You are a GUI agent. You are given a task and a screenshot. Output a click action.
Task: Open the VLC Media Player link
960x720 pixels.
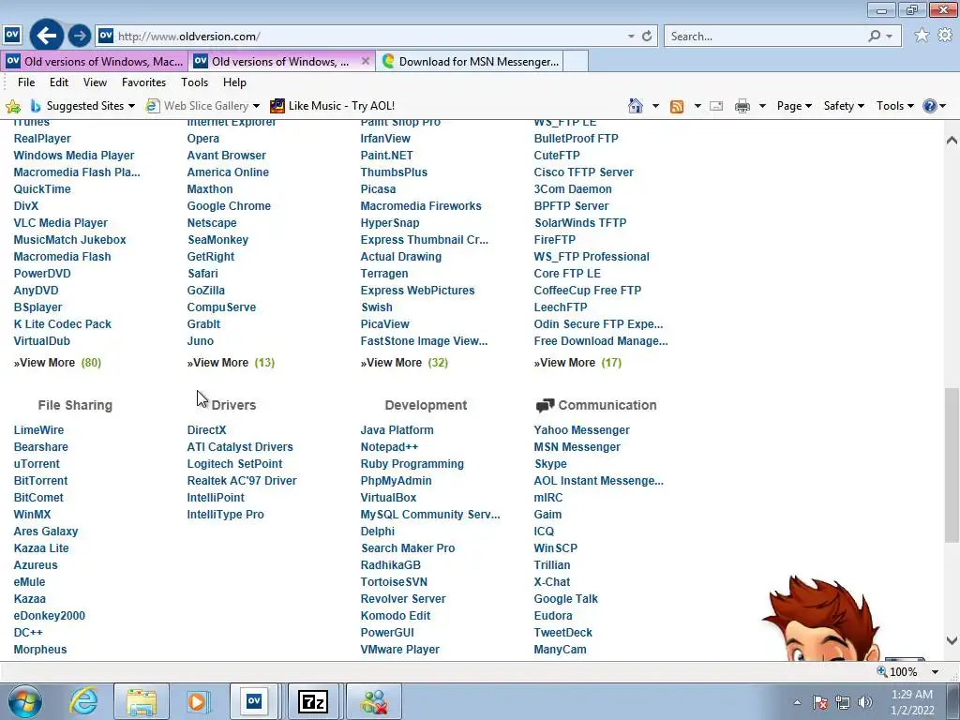tap(61, 223)
